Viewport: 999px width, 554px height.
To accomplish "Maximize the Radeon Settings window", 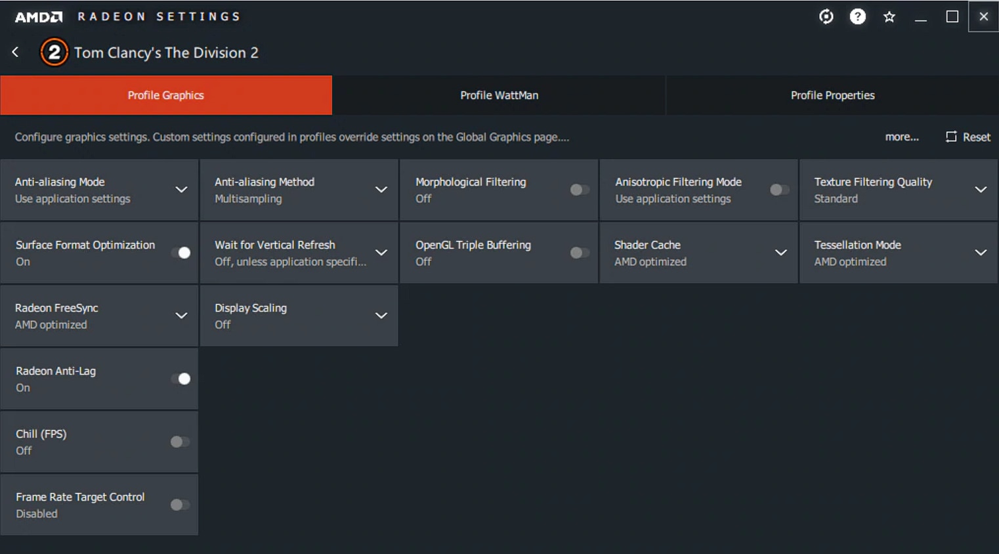I will [x=952, y=17].
